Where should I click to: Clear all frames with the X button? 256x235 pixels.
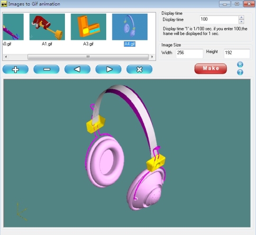[x=139, y=69]
